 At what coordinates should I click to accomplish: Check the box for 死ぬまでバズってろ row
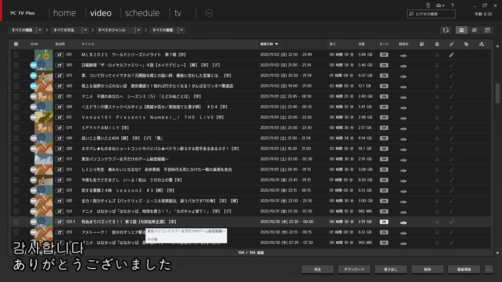[16, 222]
